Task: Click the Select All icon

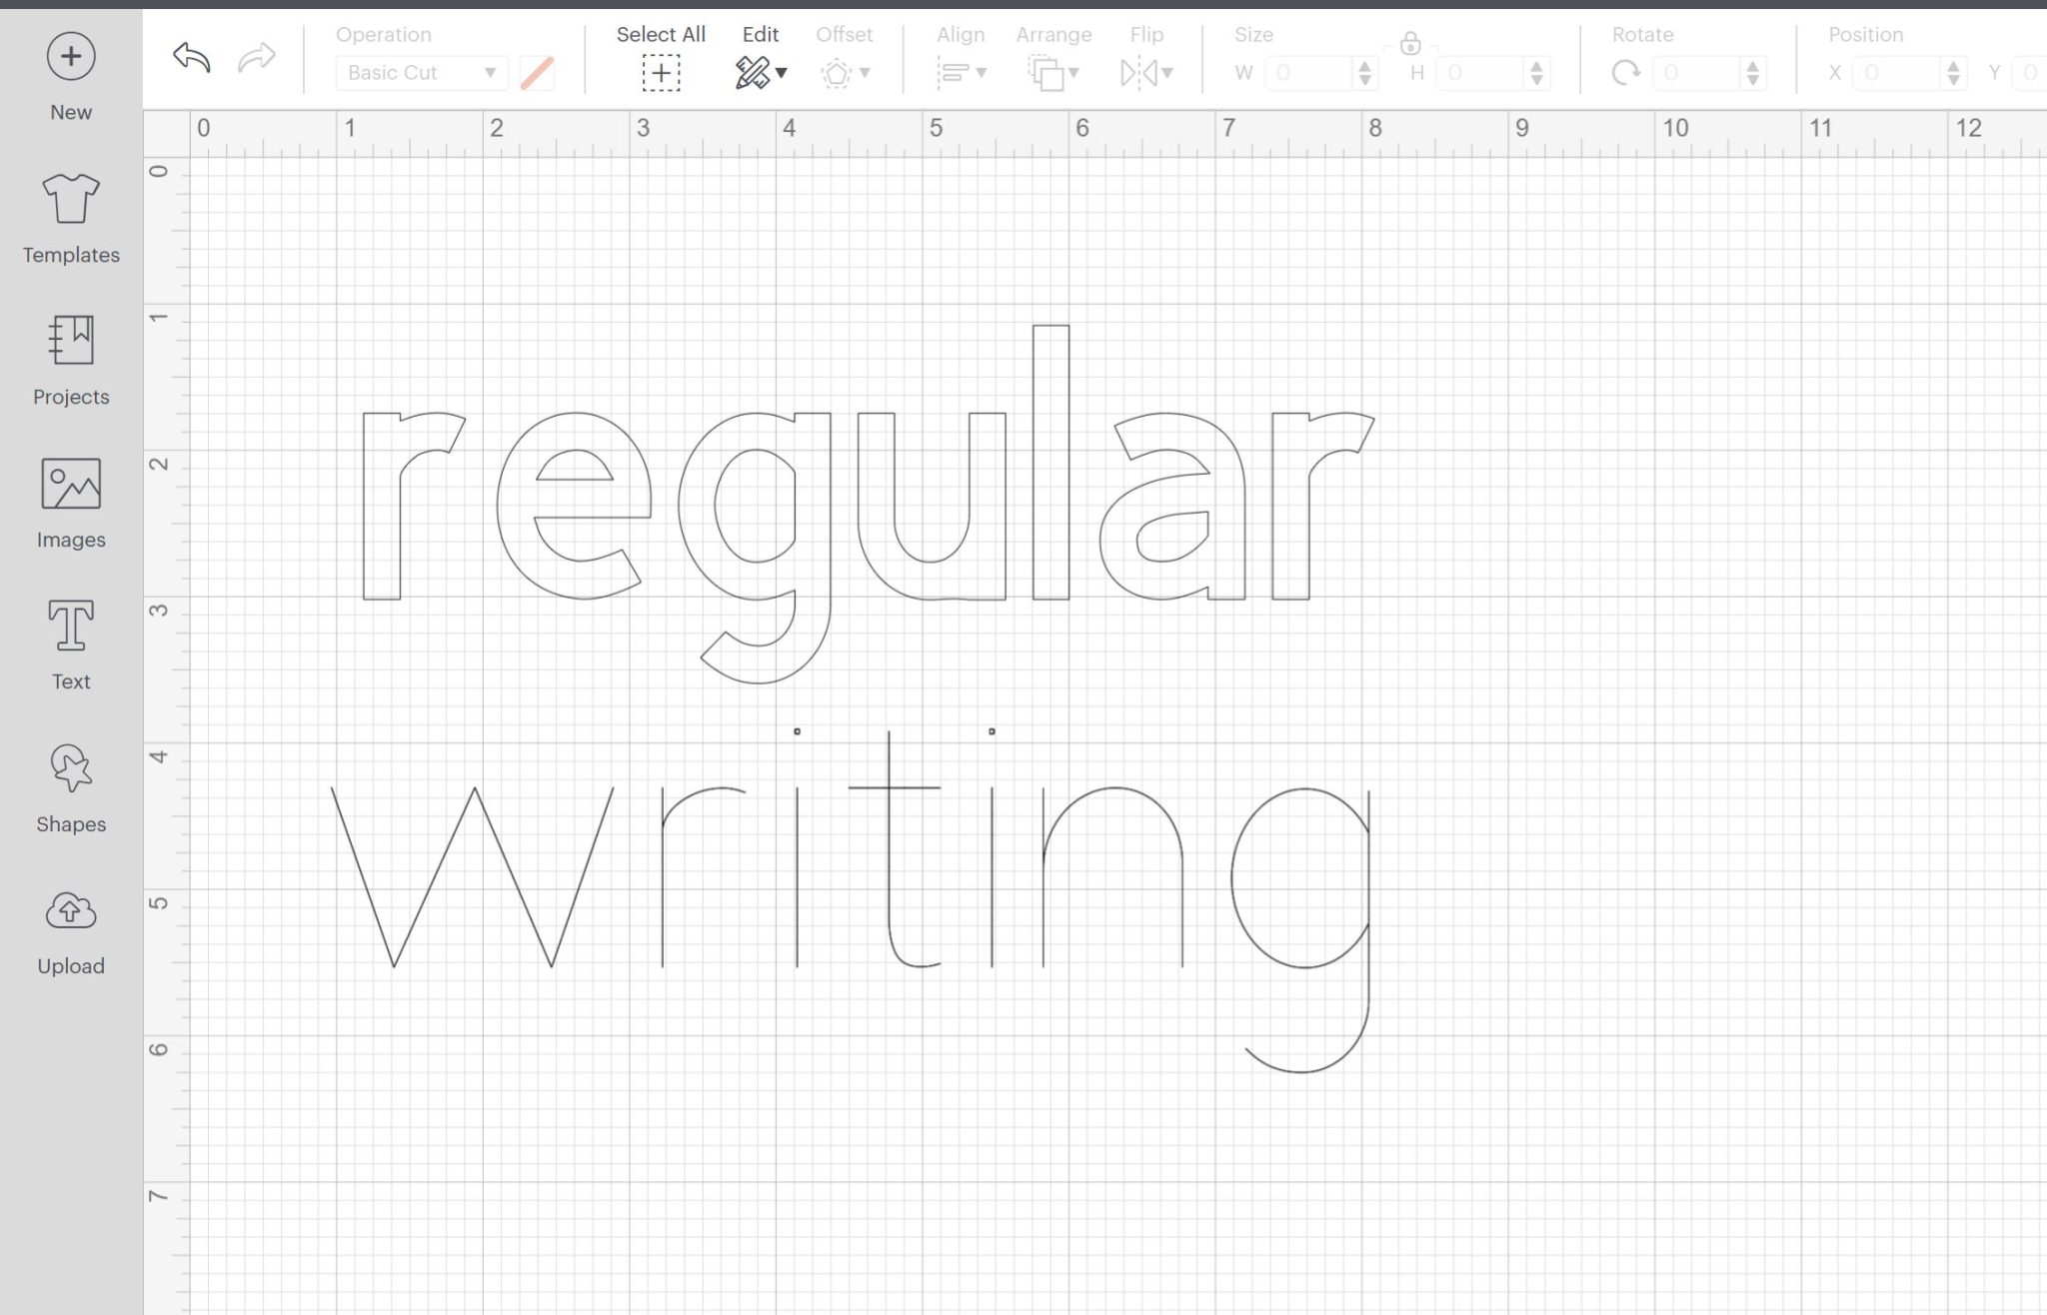Action: click(661, 73)
